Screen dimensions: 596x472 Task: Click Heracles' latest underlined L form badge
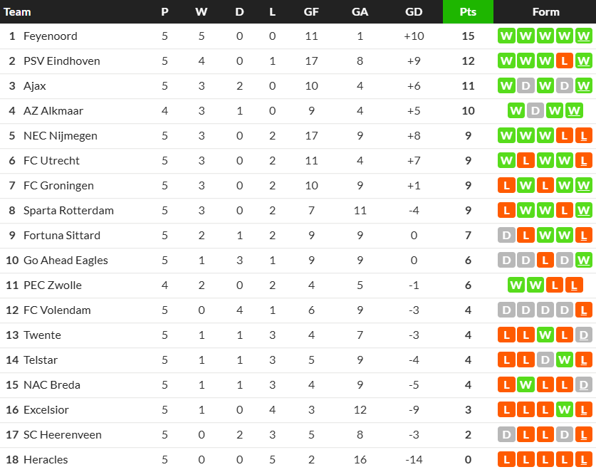(x=583, y=460)
